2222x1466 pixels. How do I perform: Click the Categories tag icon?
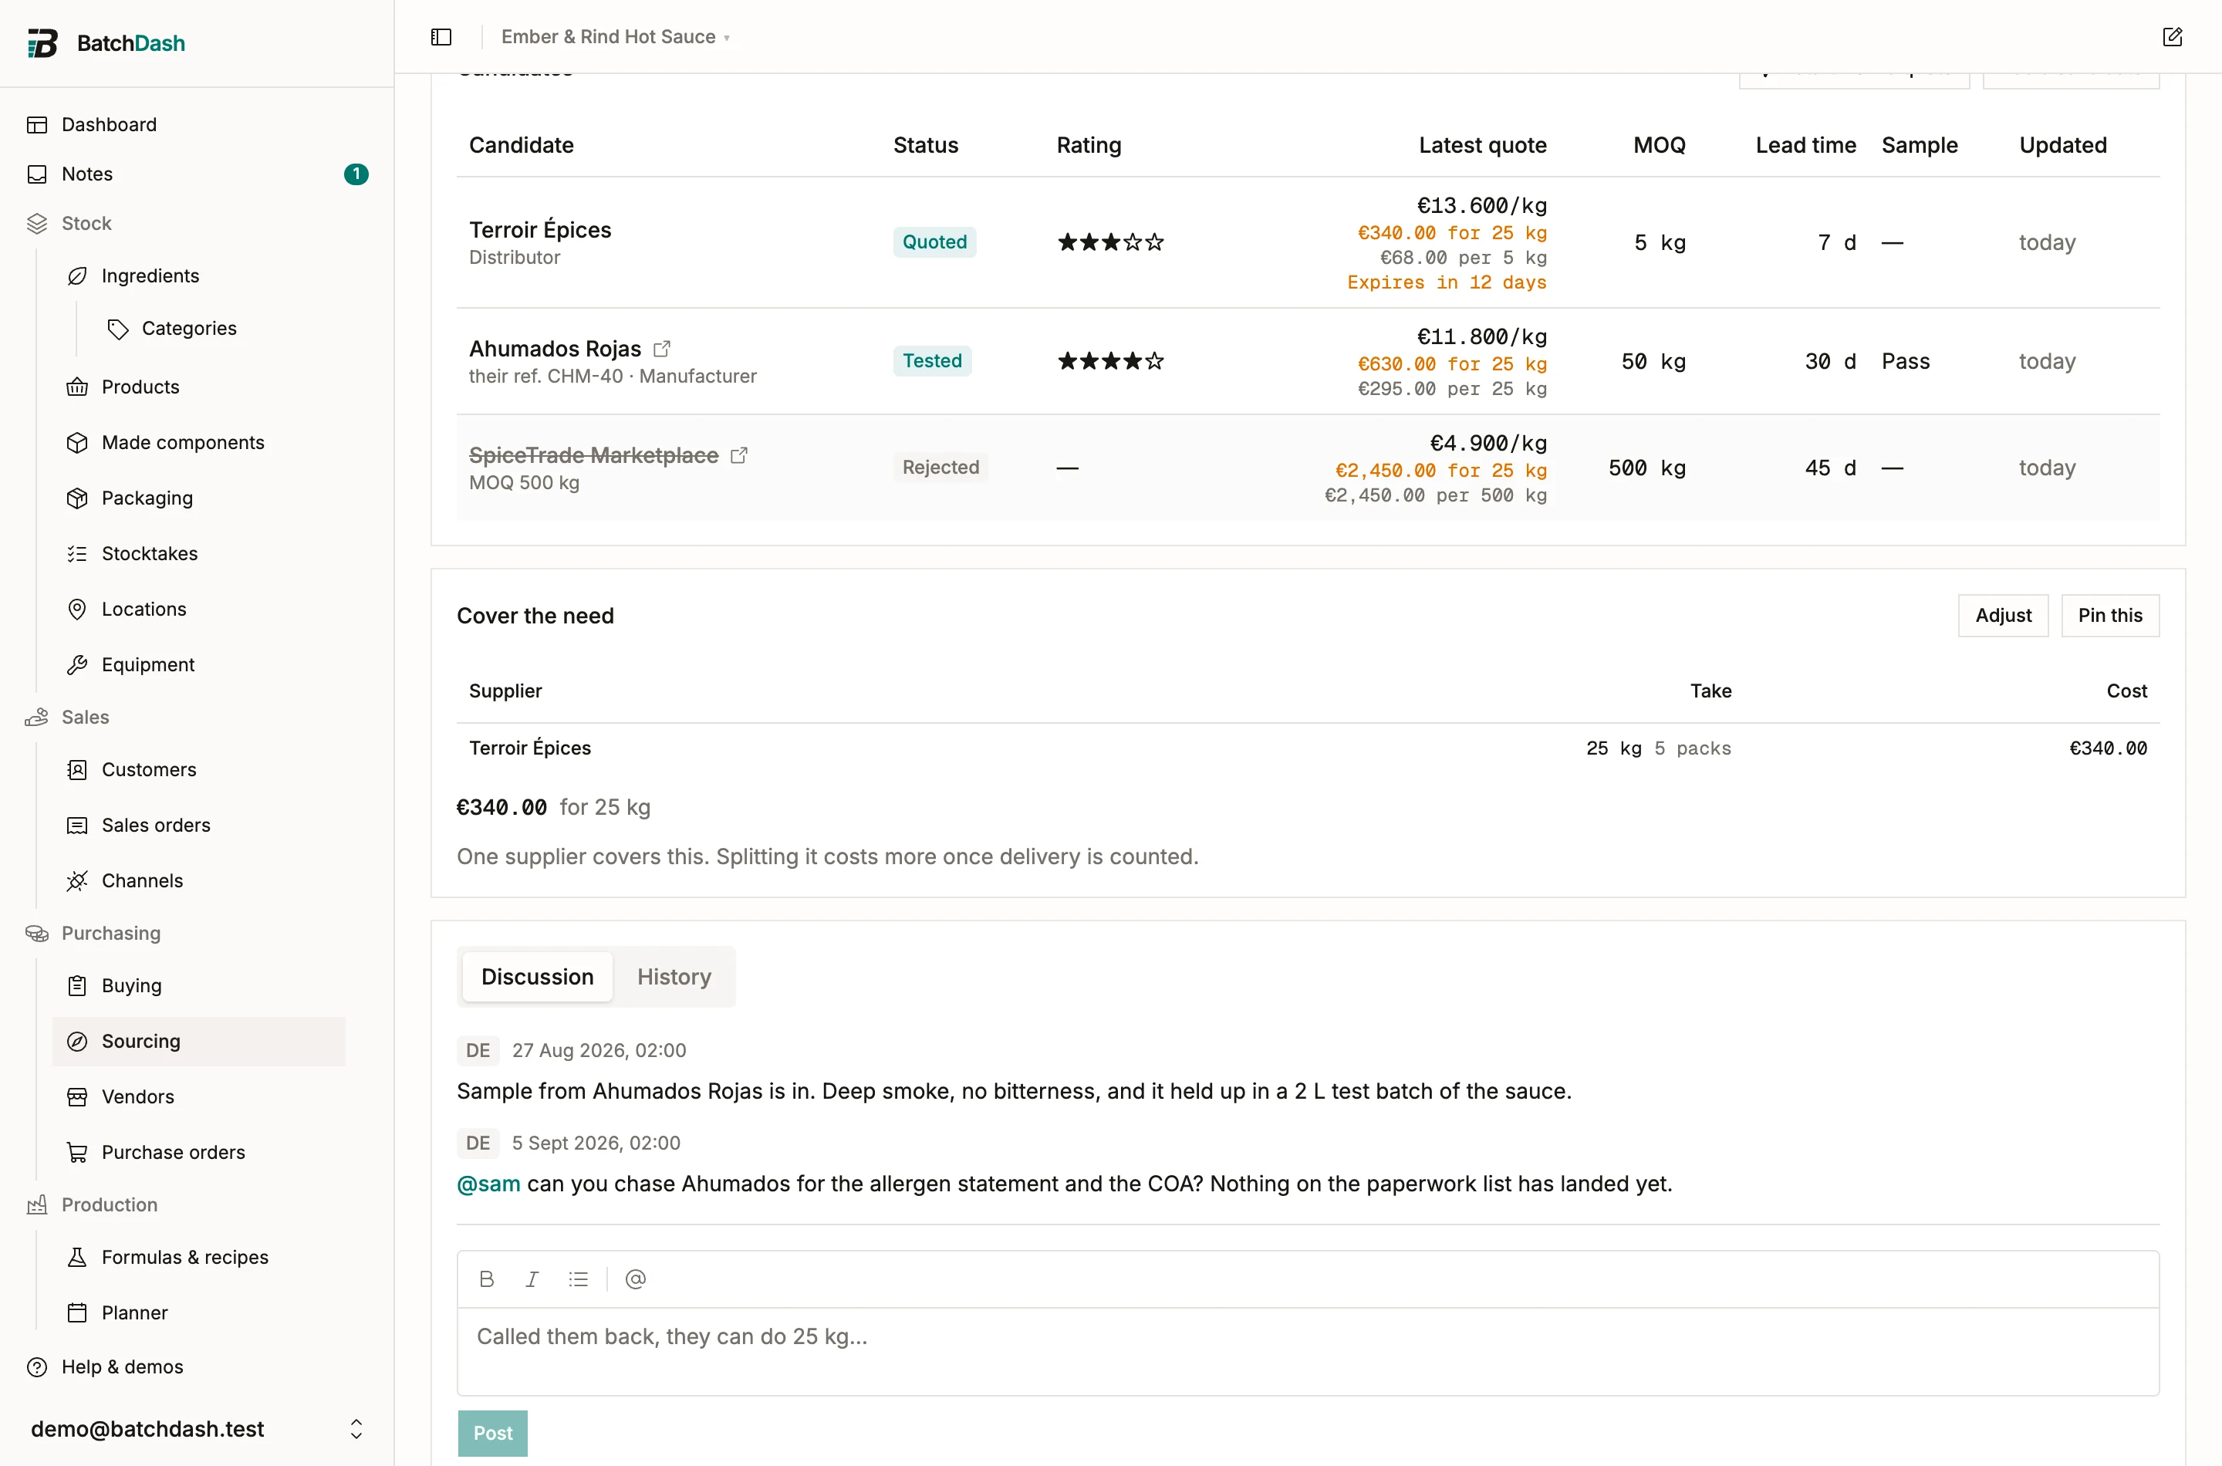[x=118, y=328]
